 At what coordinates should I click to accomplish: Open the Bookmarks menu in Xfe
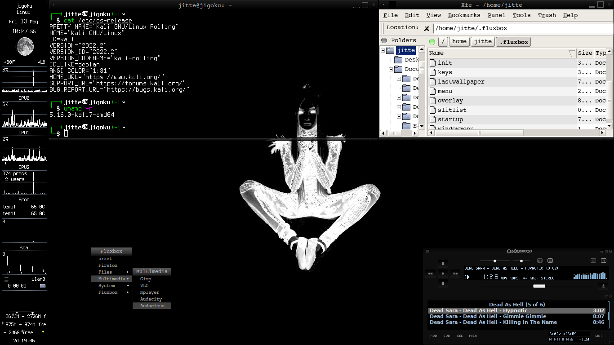464,15
